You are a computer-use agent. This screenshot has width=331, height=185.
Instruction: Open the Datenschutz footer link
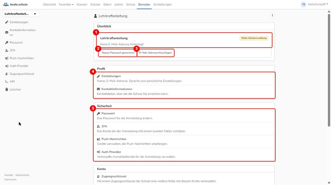[x=22, y=175]
